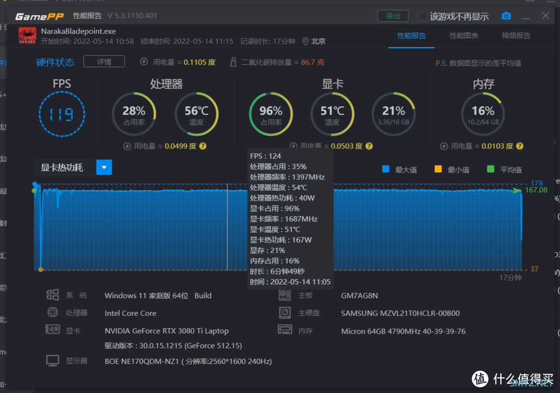560x393 pixels.
Task: Click the 记录时长: 17分钟 text
Action: pos(268,41)
